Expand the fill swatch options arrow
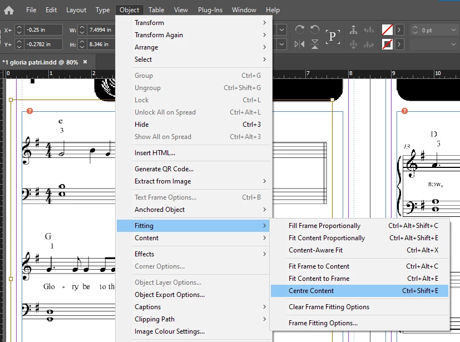Viewport: 460px width, 342px height. [399, 30]
